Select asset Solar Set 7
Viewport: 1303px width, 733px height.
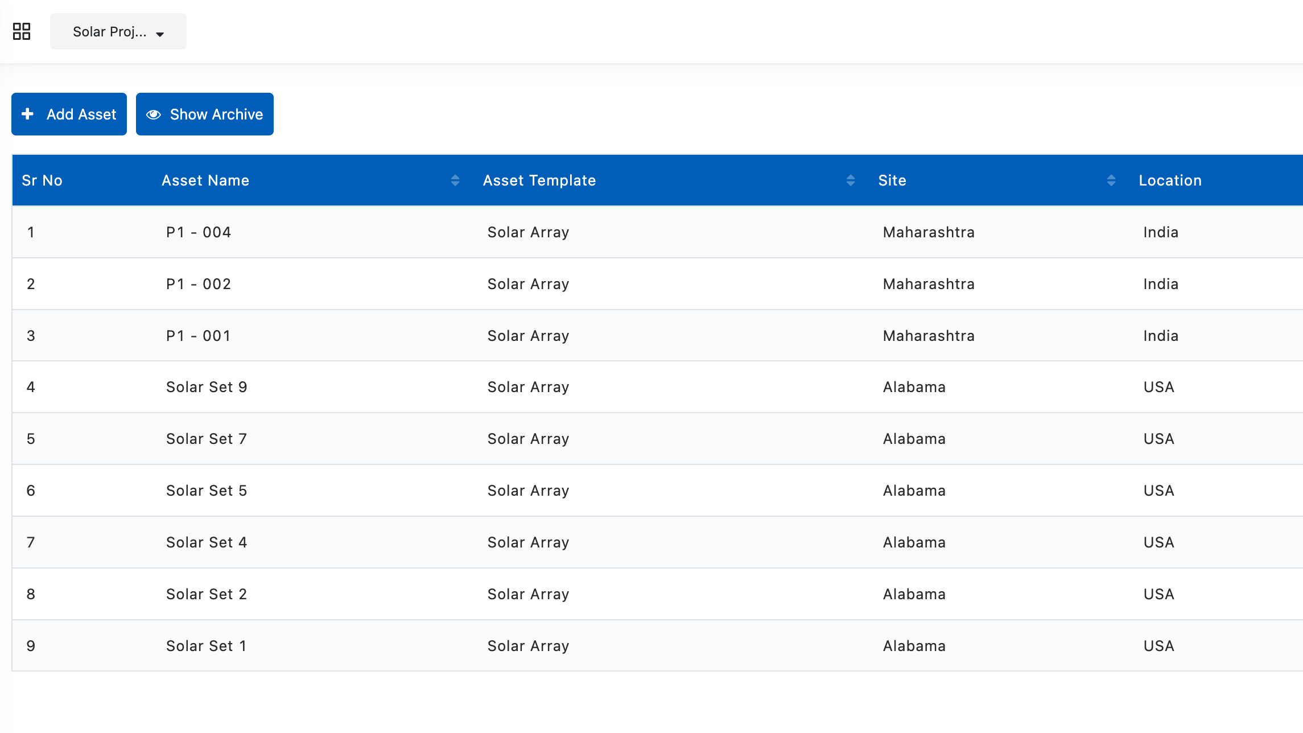tap(207, 439)
